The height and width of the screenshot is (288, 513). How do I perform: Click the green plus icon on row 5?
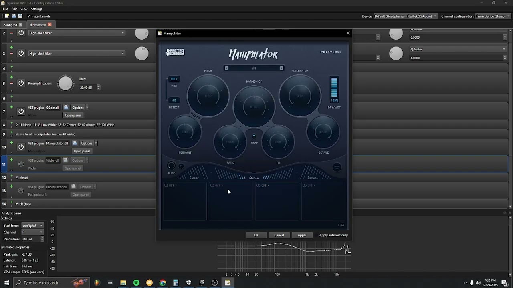(11, 77)
